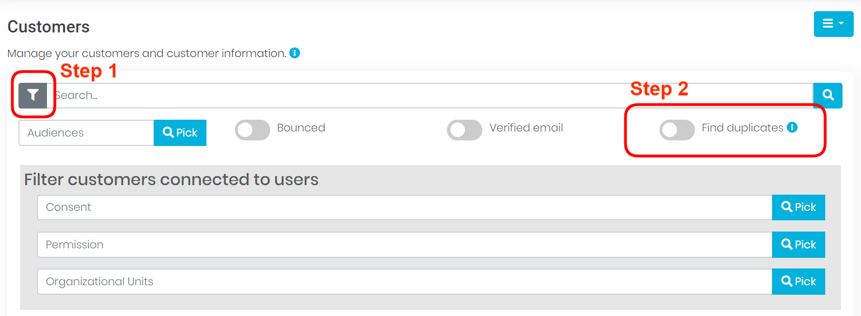Click info icon beside customer description
Image resolution: width=861 pixels, height=316 pixels.
[295, 53]
